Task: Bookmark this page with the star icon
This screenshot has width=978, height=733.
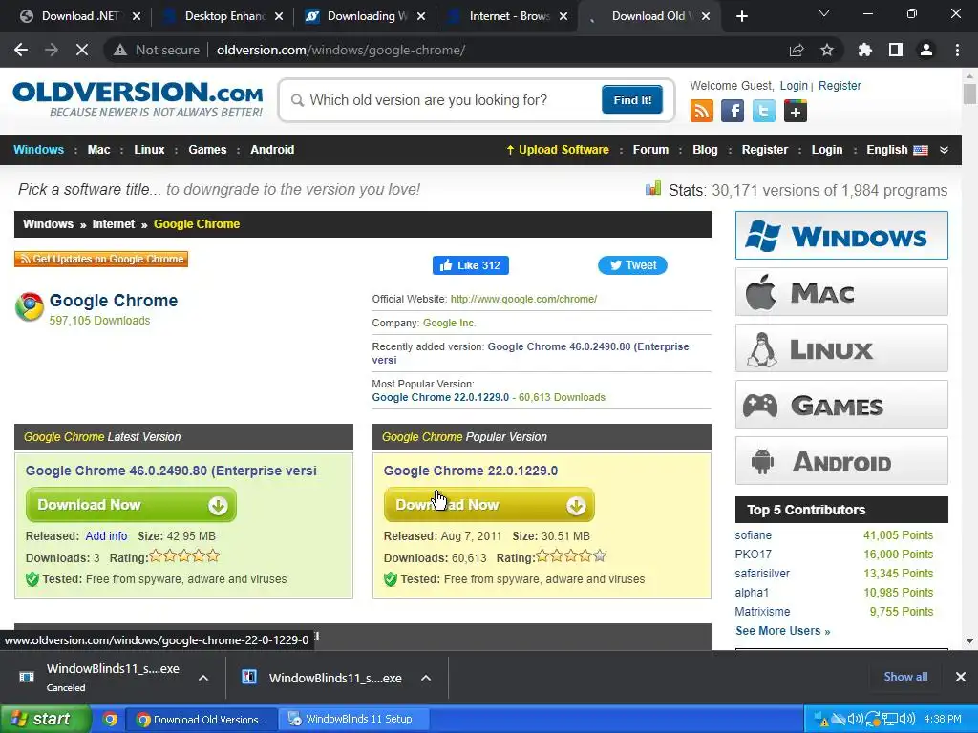Action: (x=827, y=50)
